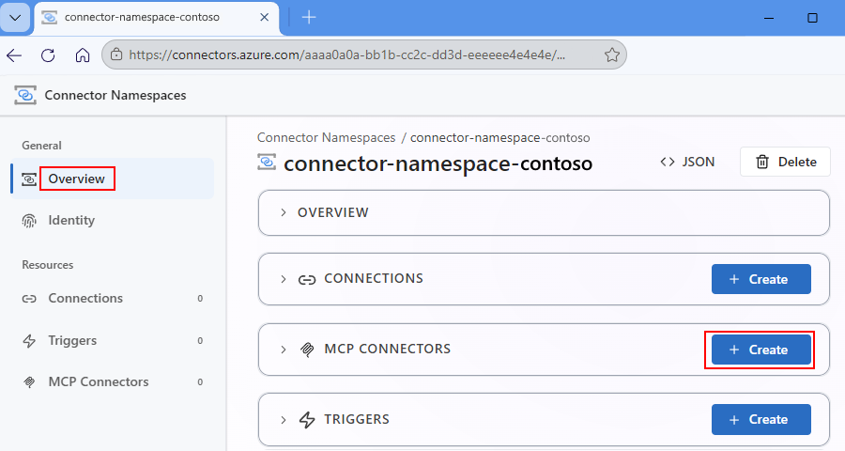Expand the TRIGGERS section chevron
This screenshot has width=845, height=451.
click(283, 420)
